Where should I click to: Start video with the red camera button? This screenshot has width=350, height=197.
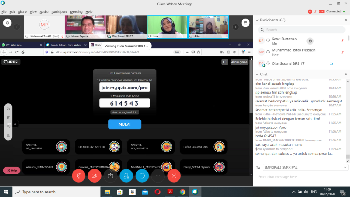click(94, 176)
